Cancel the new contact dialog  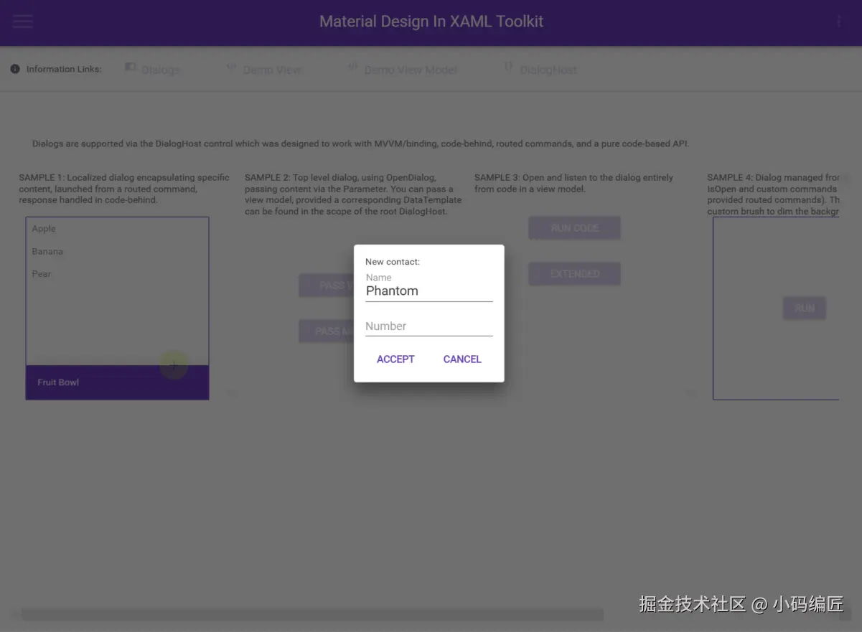[462, 359]
